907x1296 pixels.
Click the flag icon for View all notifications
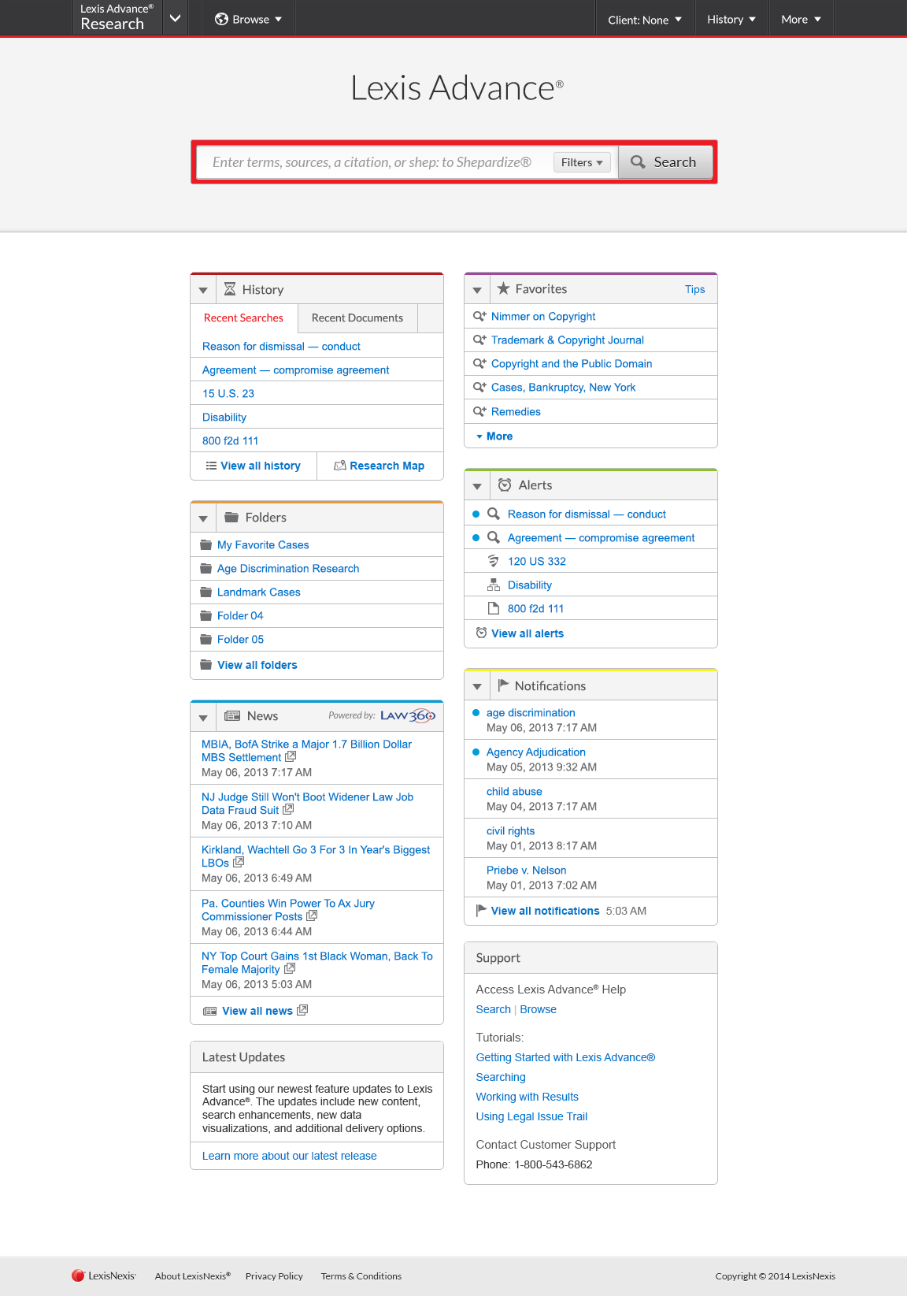481,910
